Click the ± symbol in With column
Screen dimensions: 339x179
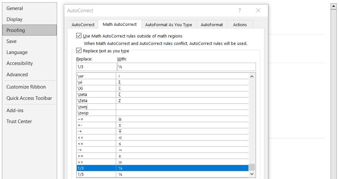(x=120, y=125)
